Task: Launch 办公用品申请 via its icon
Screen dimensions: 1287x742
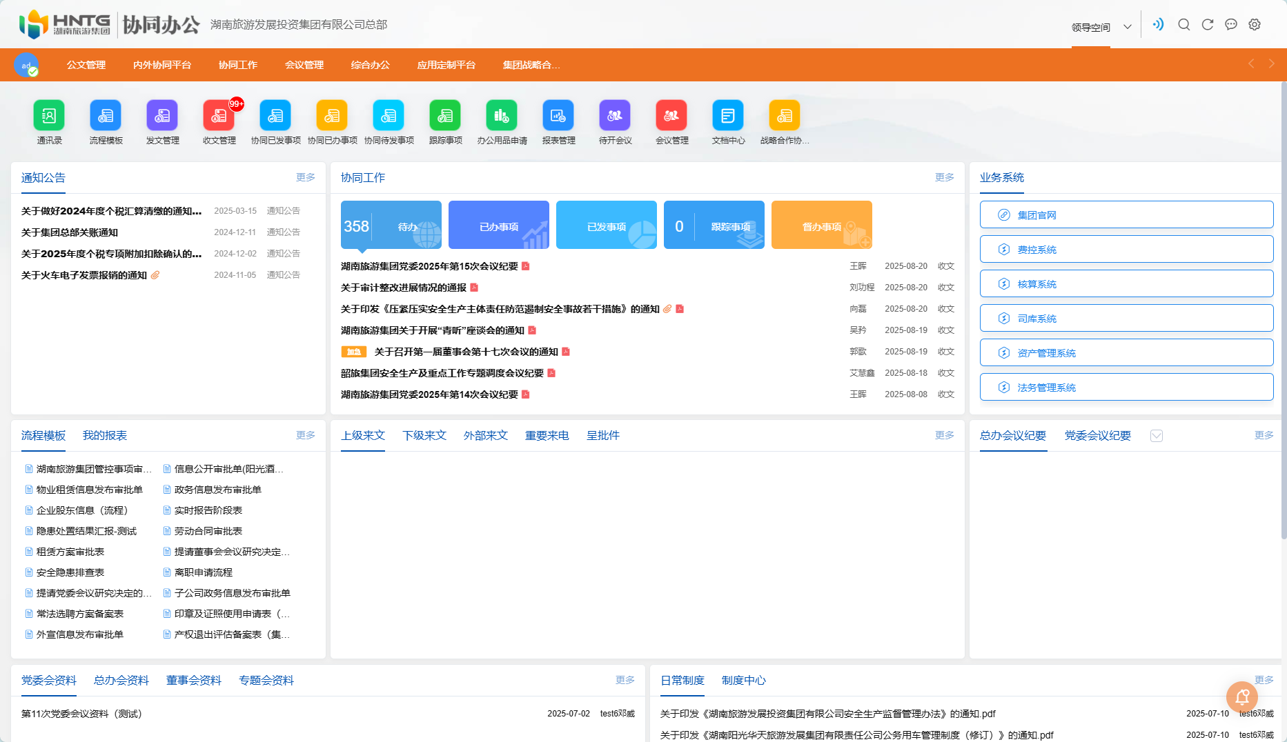Action: 502,116
